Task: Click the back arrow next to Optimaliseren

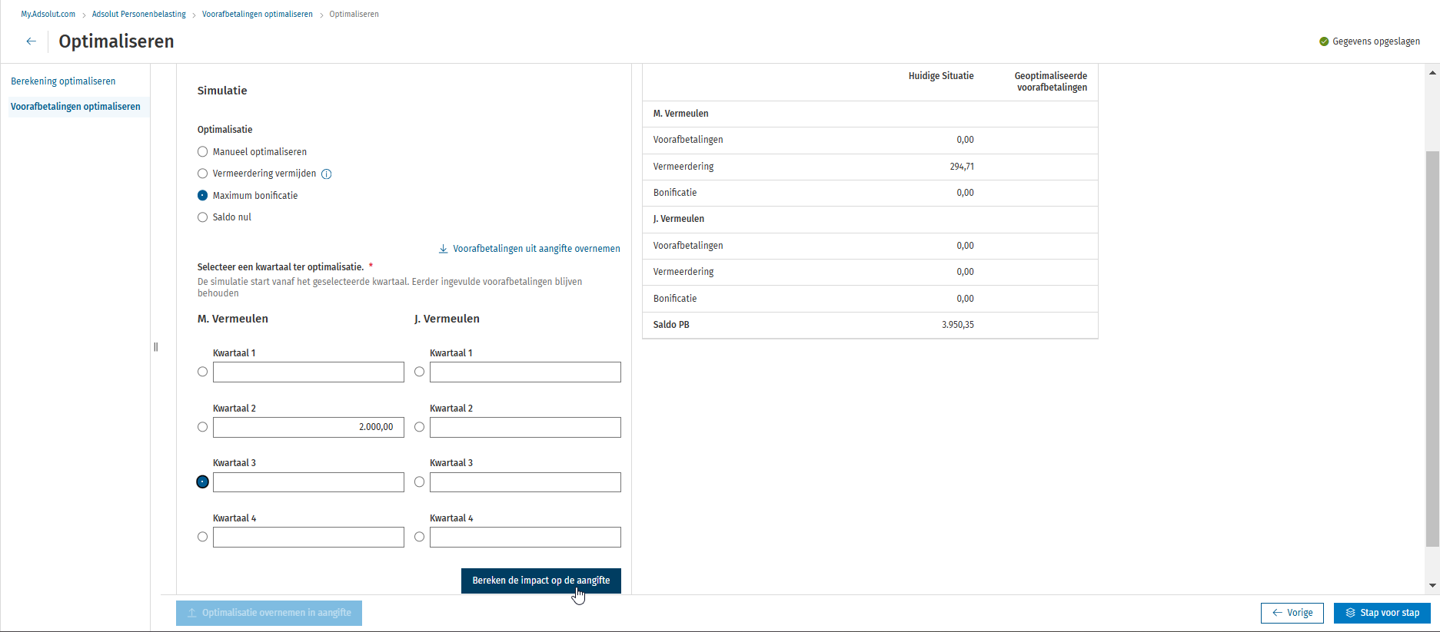Action: [x=31, y=41]
